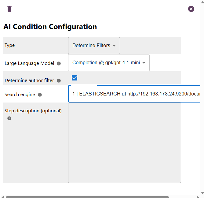
Task: Show info for Large Language Model
Action: coord(59,64)
